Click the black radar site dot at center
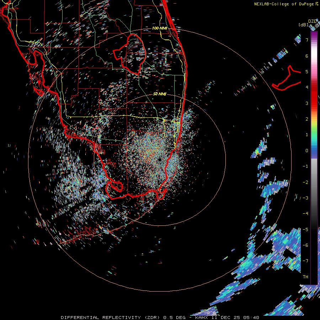The height and width of the screenshot is (320, 320). [x=160, y=160]
